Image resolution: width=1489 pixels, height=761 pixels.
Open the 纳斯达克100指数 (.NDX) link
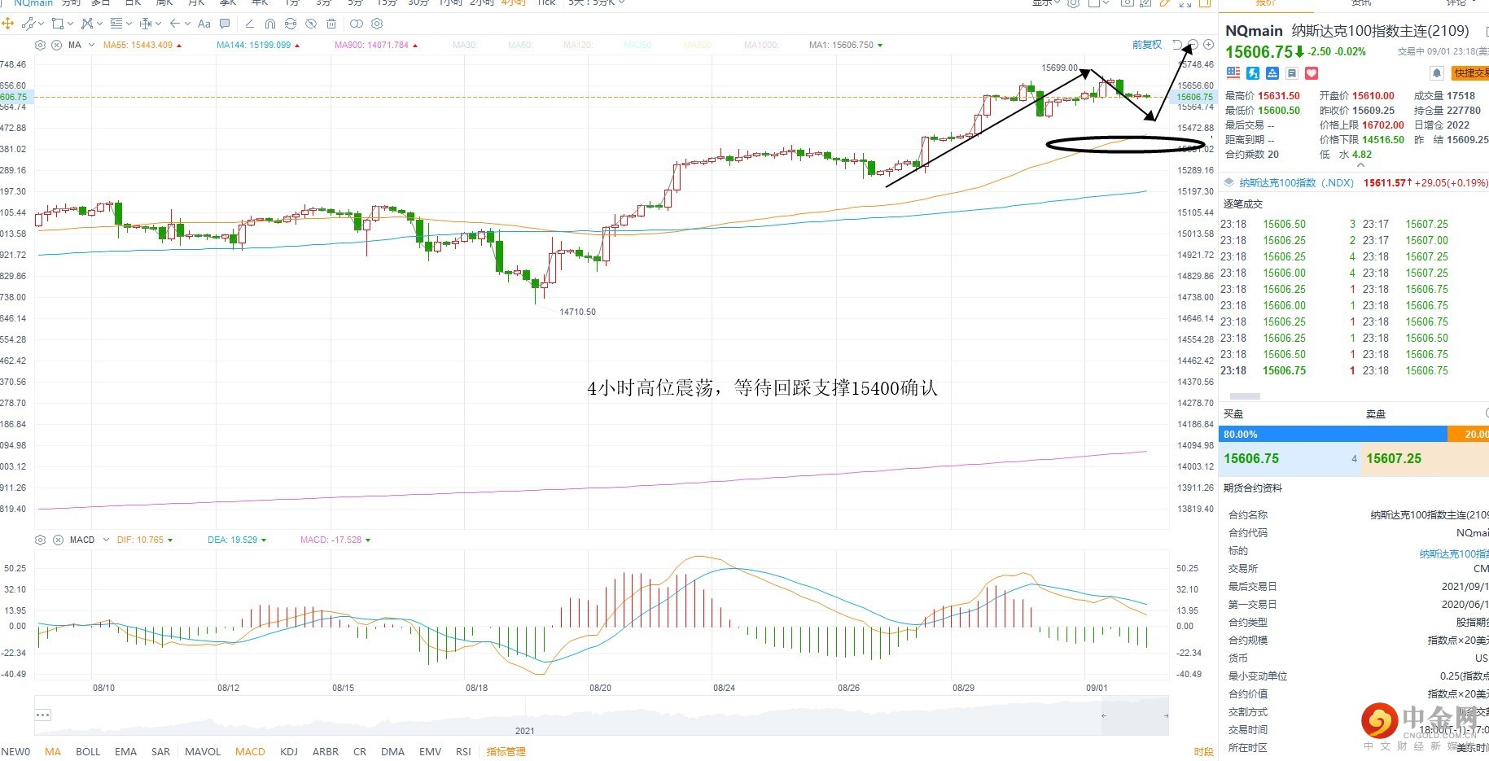tap(1296, 183)
